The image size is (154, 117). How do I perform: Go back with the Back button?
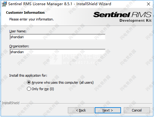coord(81,110)
